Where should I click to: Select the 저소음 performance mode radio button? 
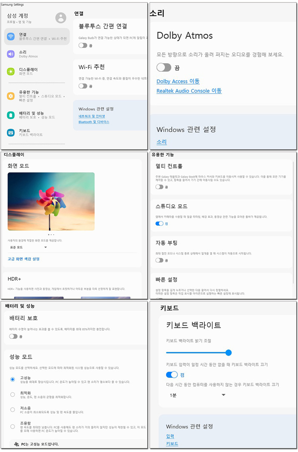coord(13,410)
